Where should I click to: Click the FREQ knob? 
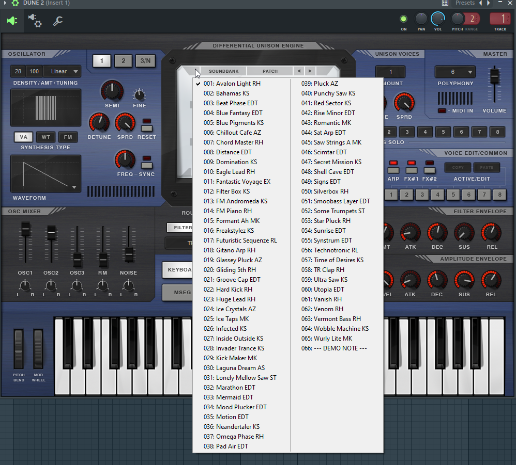[x=125, y=160]
